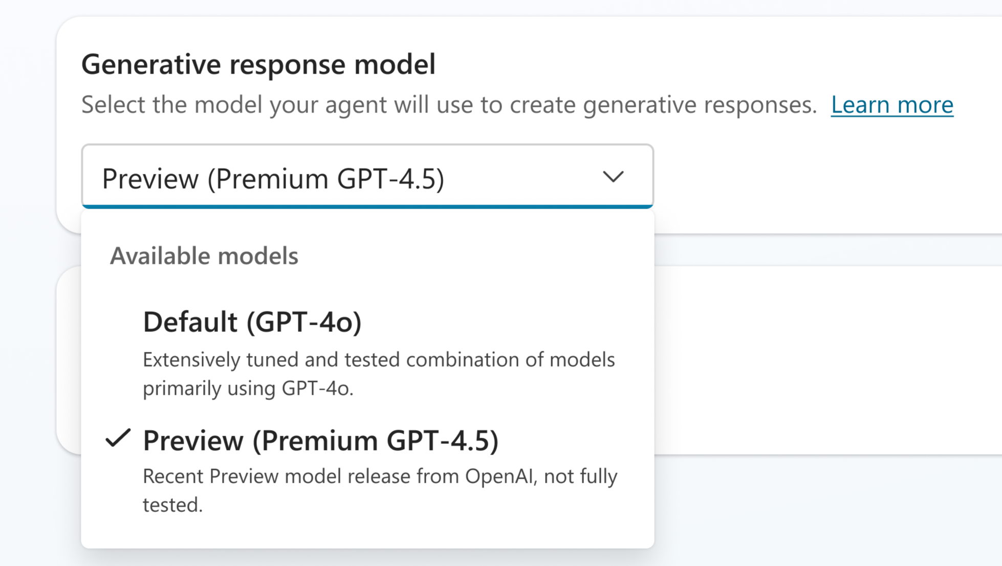The width and height of the screenshot is (1002, 566).
Task: Click the 'primarily using GPT-4o.' description line
Action: click(x=248, y=389)
